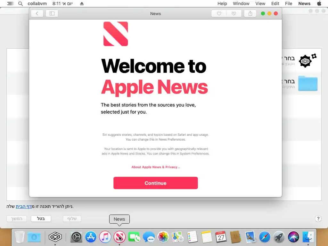Open FaceTime icon in Dock

point(134,237)
